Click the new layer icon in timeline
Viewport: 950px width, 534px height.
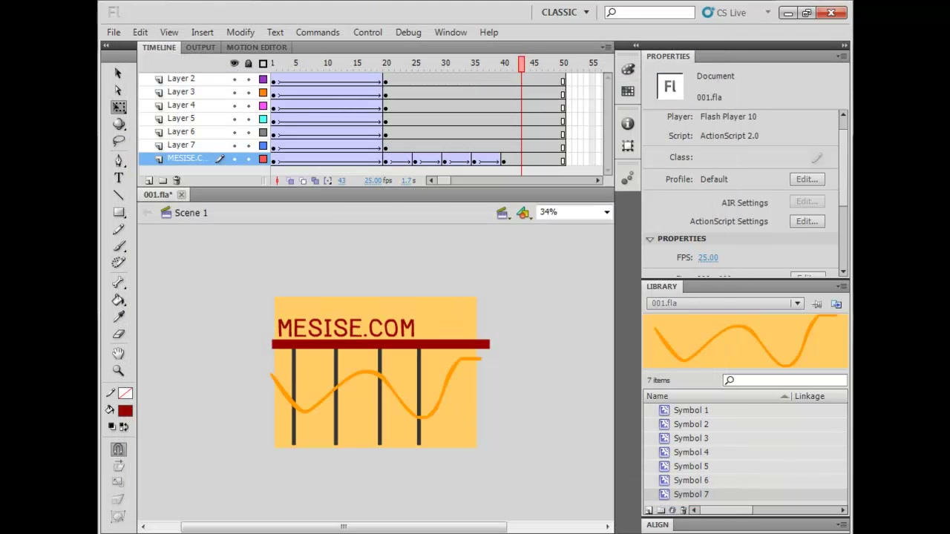[x=149, y=180]
